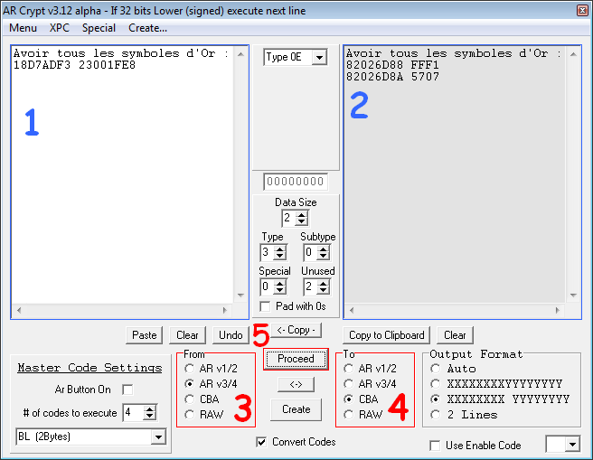Click output box vertical scrollbar up arrow

[573, 54]
